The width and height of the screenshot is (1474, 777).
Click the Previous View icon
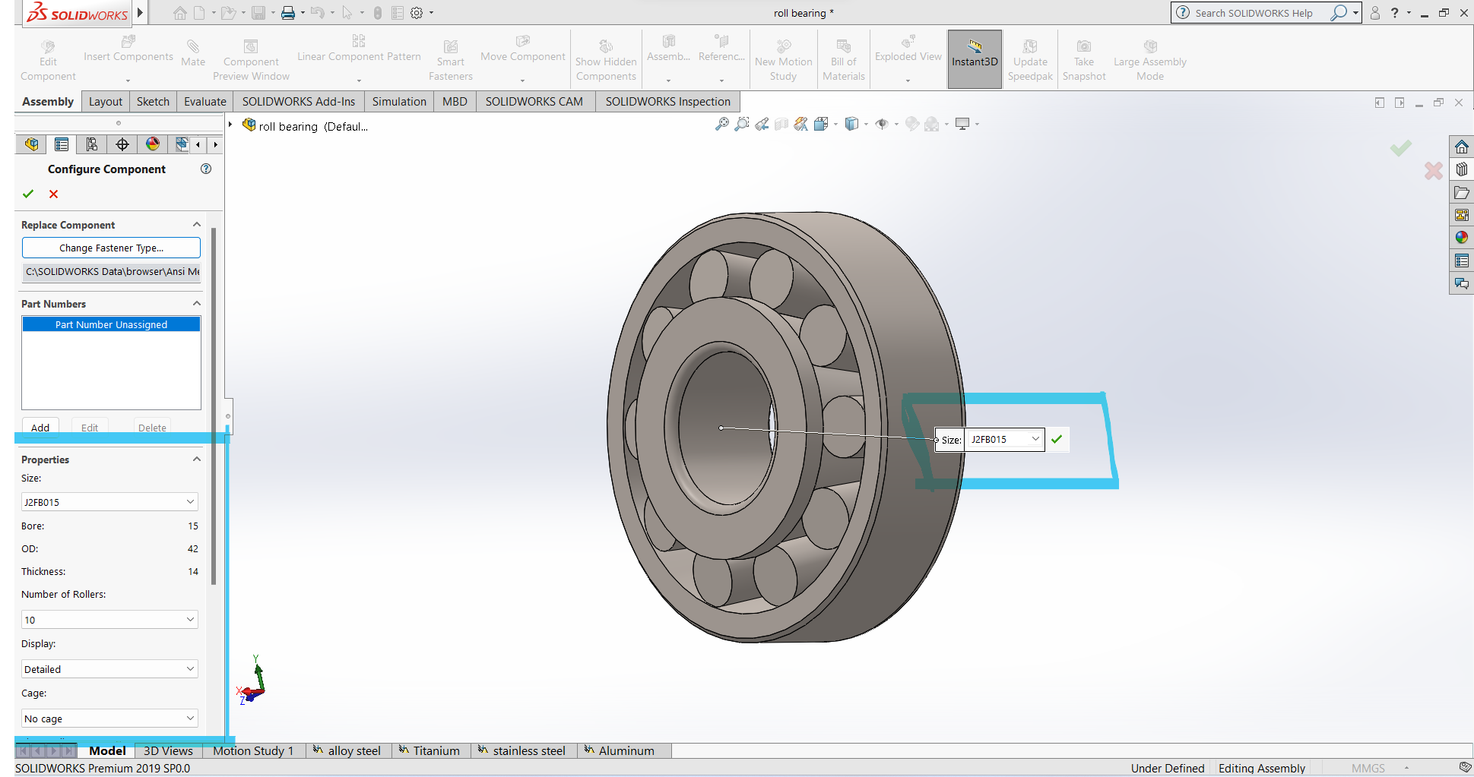tap(762, 124)
